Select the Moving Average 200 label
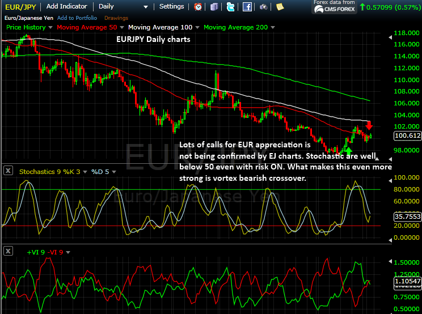Viewport: 422px width, 314px height. (235, 27)
